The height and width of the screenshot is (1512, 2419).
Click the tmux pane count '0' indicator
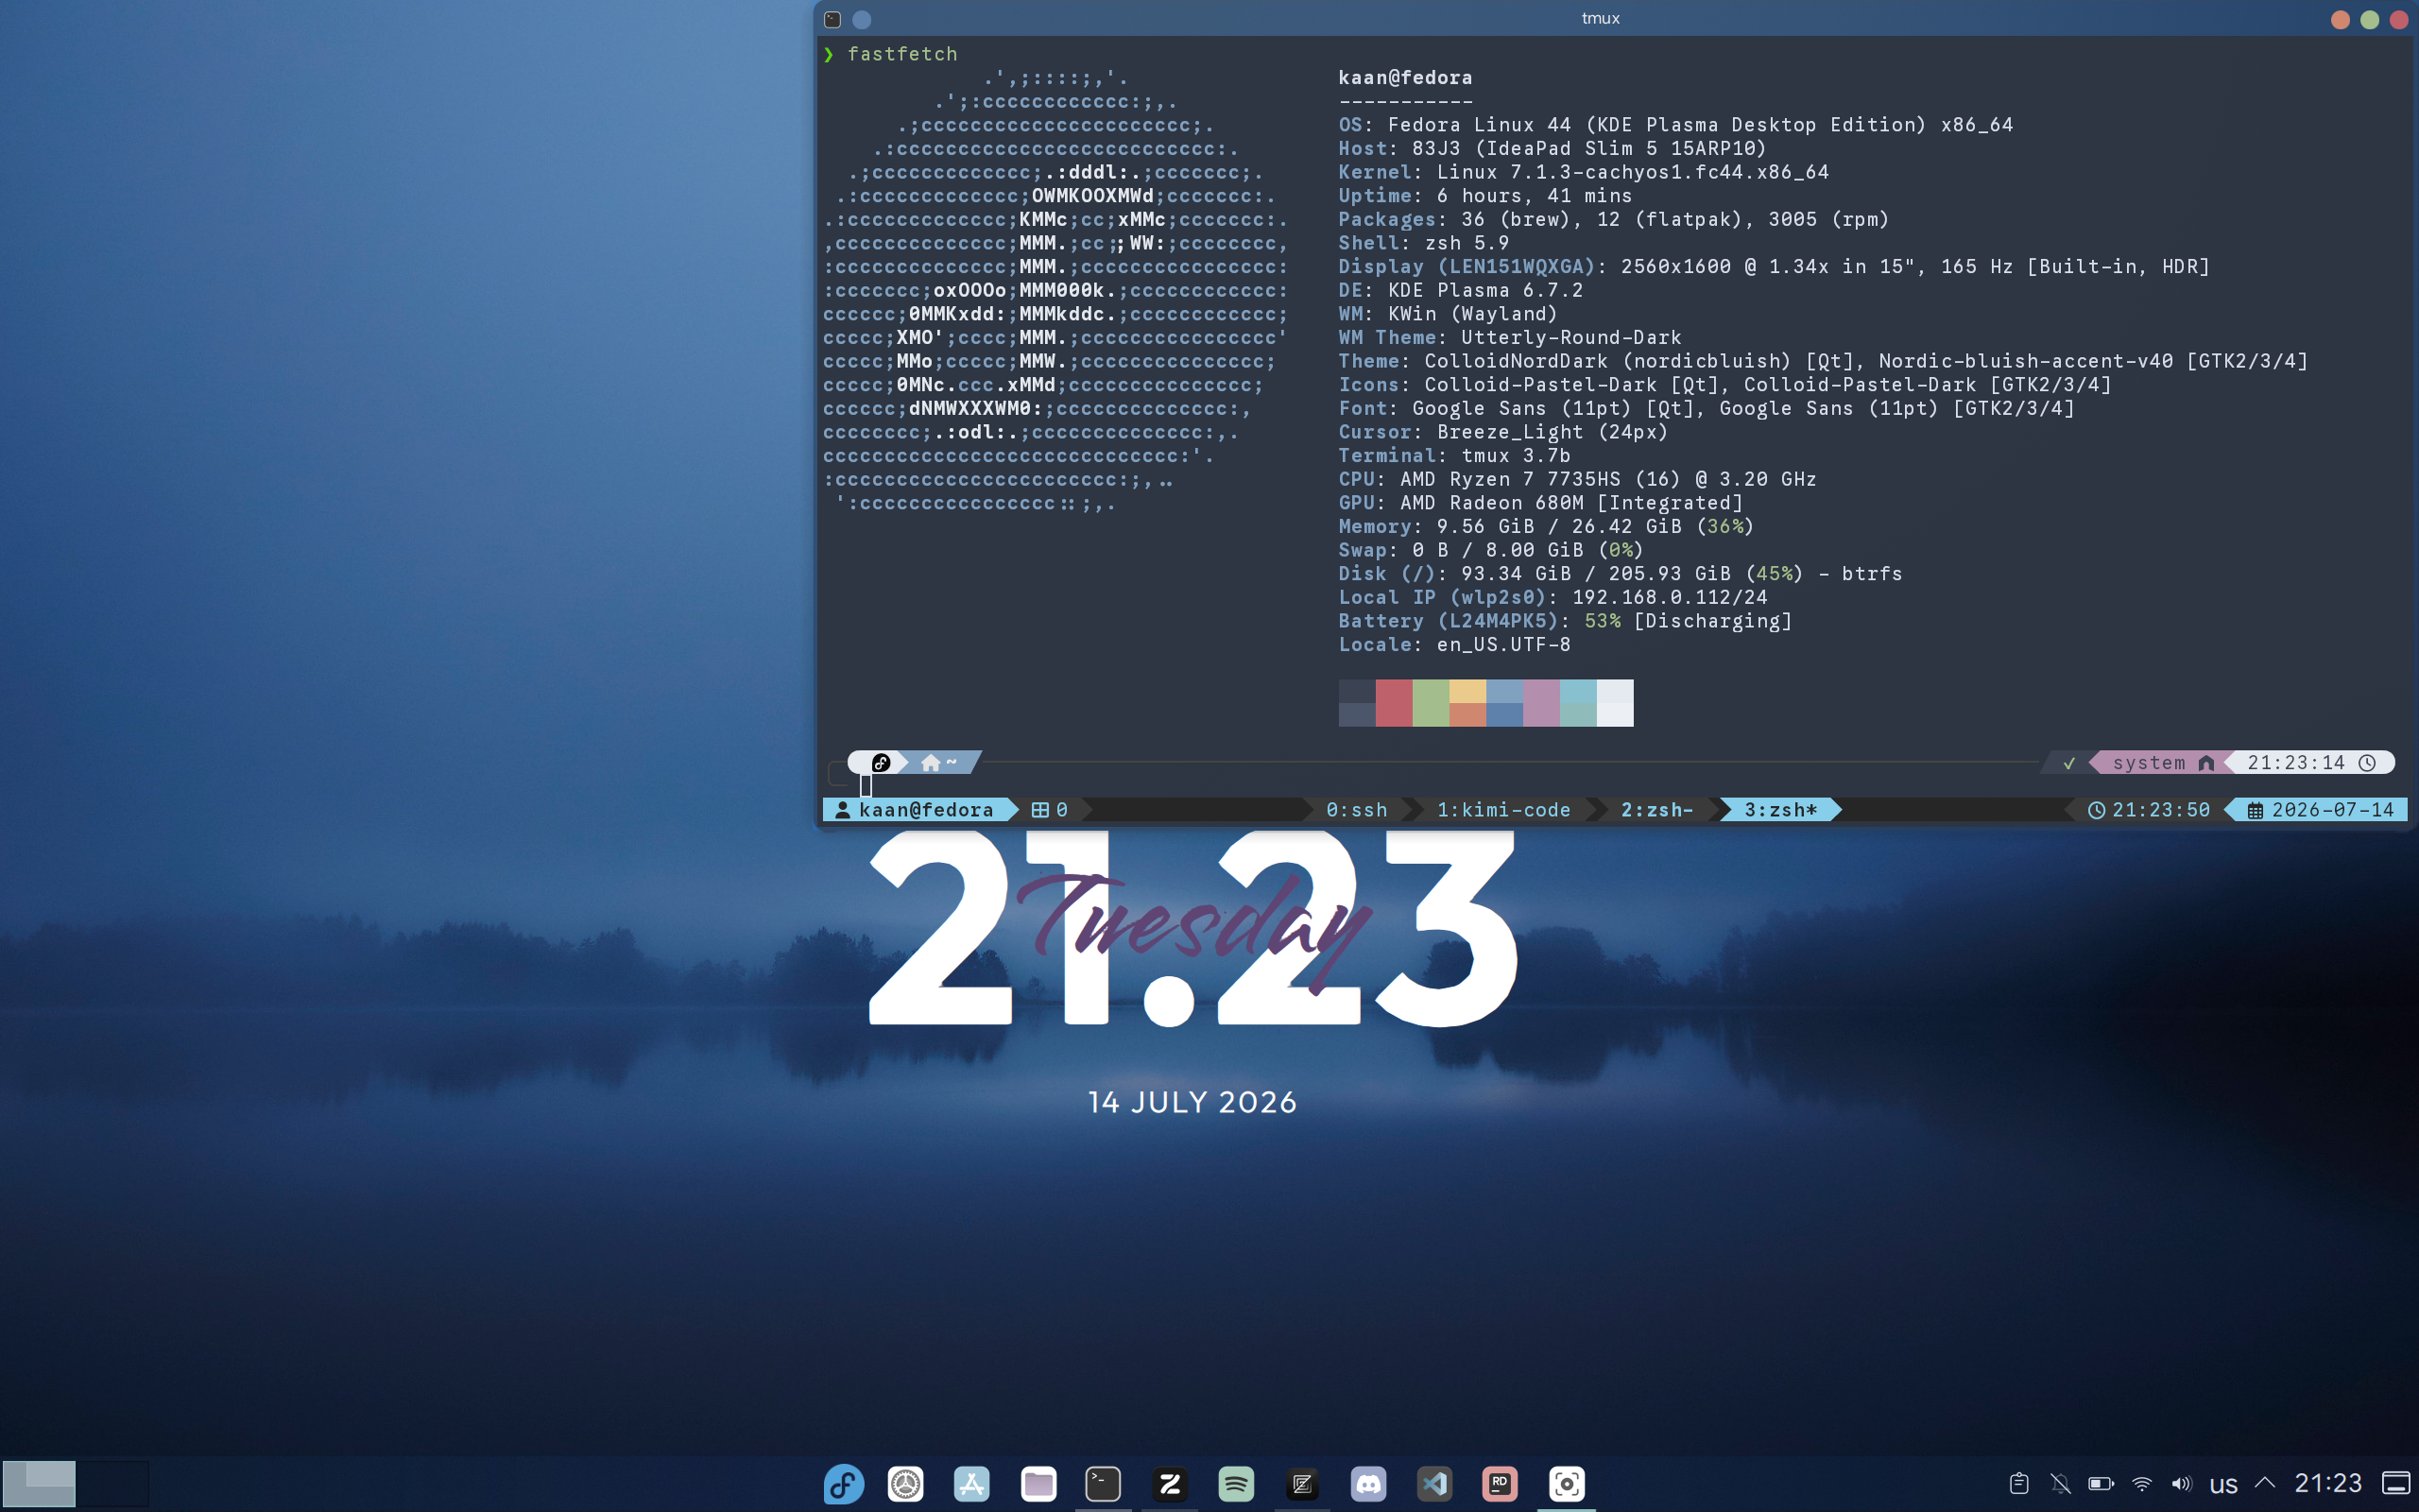pos(1050,810)
